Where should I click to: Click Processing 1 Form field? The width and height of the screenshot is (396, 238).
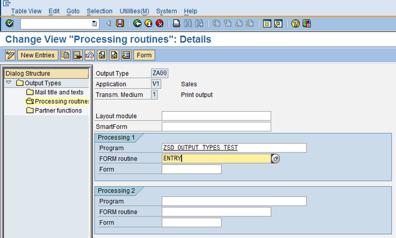[192, 169]
